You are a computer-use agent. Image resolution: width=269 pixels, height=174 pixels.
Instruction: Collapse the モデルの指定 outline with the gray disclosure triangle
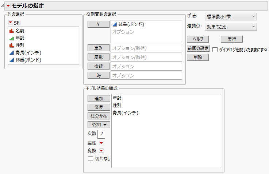[3, 6]
